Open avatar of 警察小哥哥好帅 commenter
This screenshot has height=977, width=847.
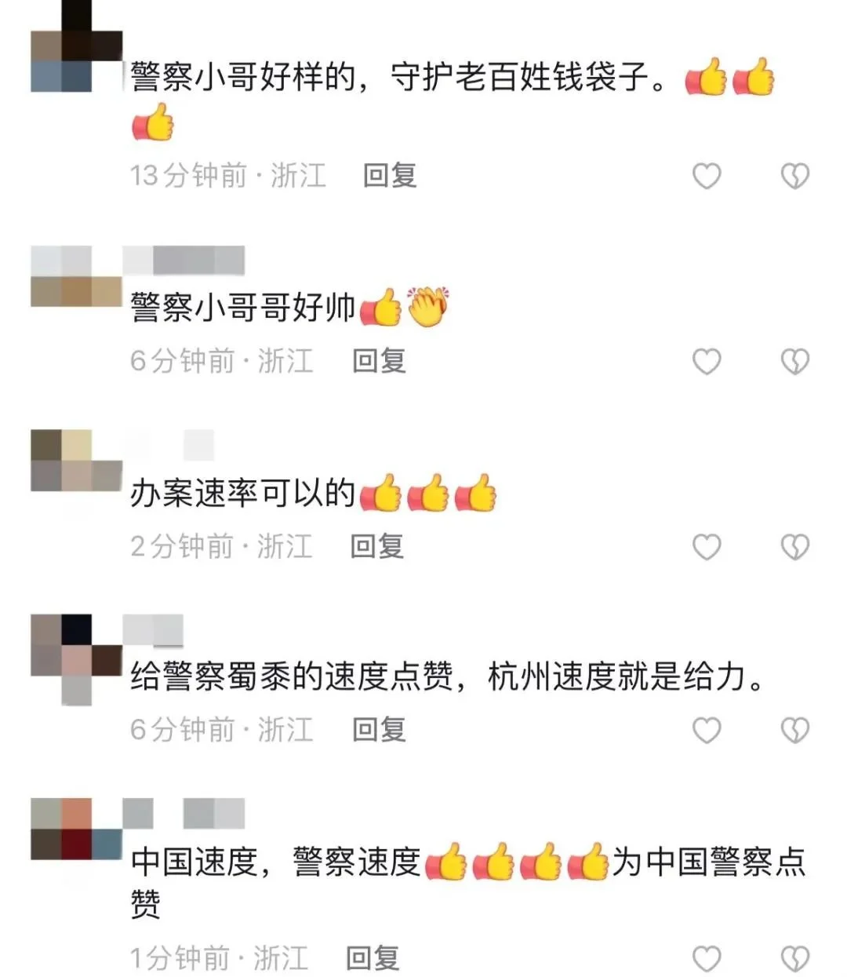pyautogui.click(x=76, y=276)
